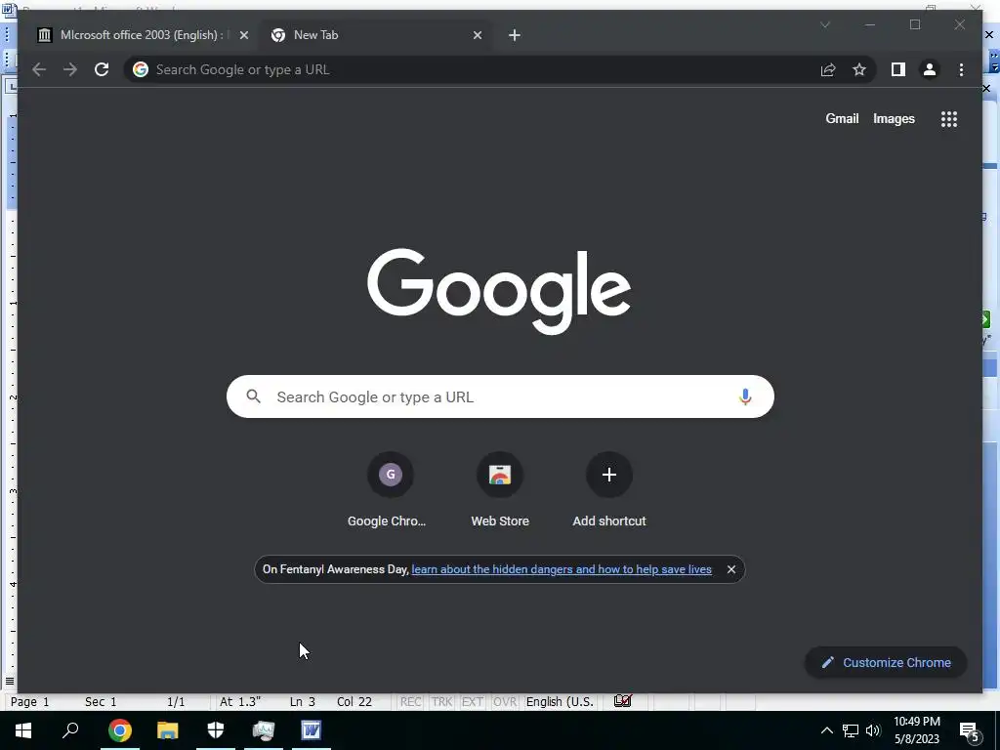The width and height of the screenshot is (1000, 750).
Task: Open Chrome's three-dot menu
Action: pos(961,69)
